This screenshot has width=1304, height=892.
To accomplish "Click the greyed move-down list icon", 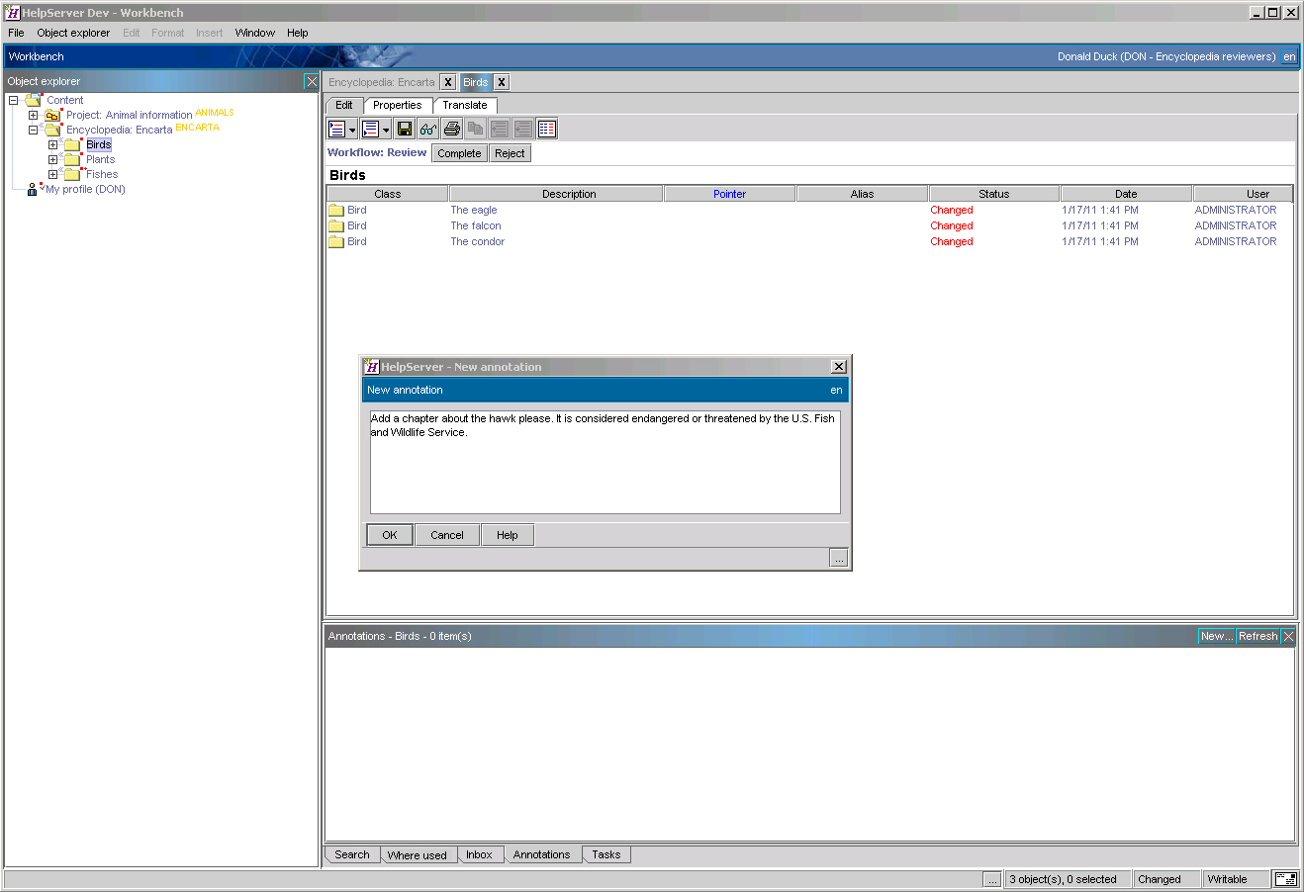I will [x=523, y=129].
